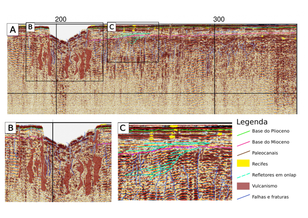The height and width of the screenshot is (218, 308).
Task: Click the 'Base do Plioceno' legend text
Action: click(271, 131)
